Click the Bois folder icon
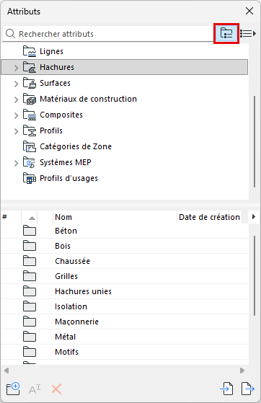Screen dimensions: 261x403 pyautogui.click(x=30, y=246)
